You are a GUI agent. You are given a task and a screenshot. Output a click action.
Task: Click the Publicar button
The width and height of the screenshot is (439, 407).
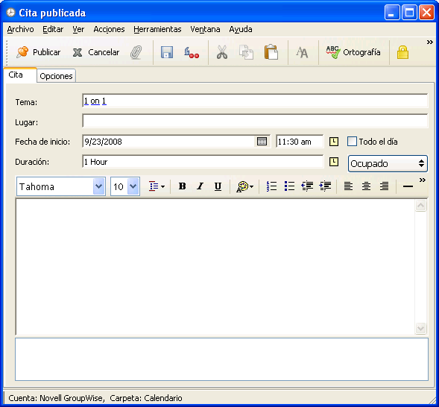coord(38,52)
